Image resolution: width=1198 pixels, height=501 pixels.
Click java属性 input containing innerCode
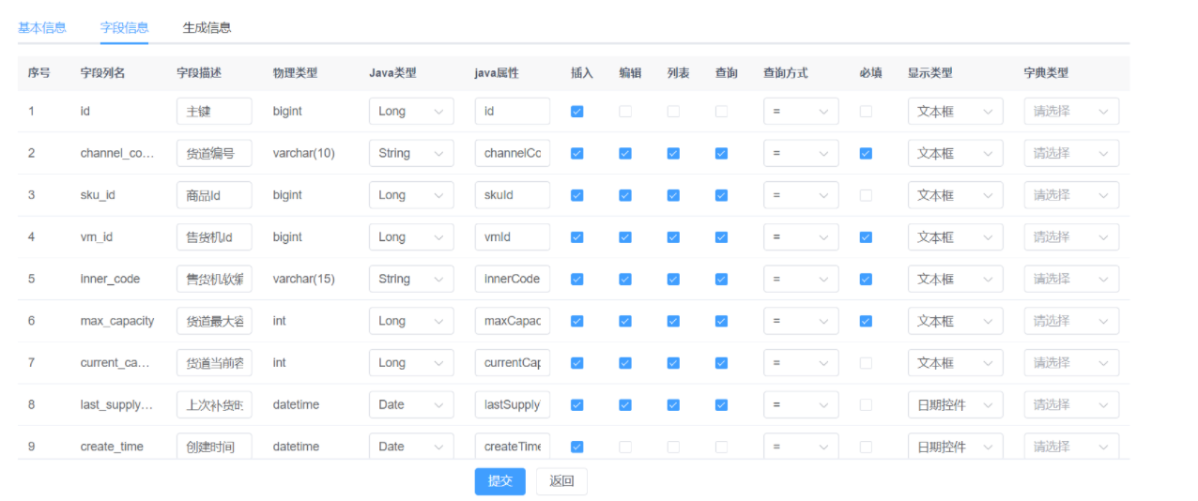pos(513,279)
